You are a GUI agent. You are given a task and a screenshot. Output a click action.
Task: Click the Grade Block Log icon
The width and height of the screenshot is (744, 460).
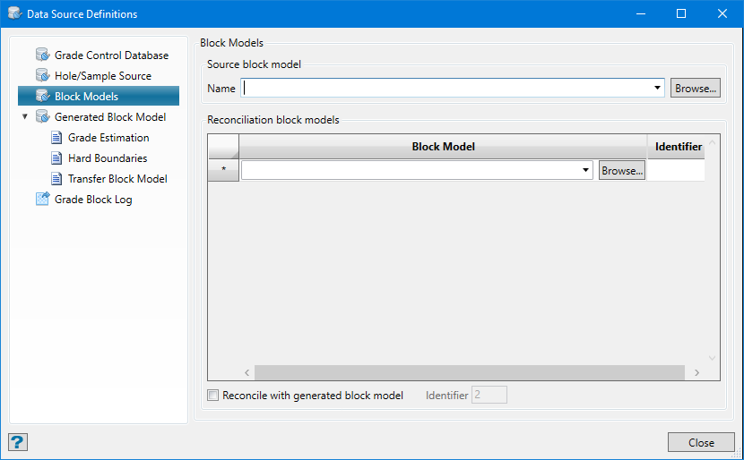[x=42, y=200]
